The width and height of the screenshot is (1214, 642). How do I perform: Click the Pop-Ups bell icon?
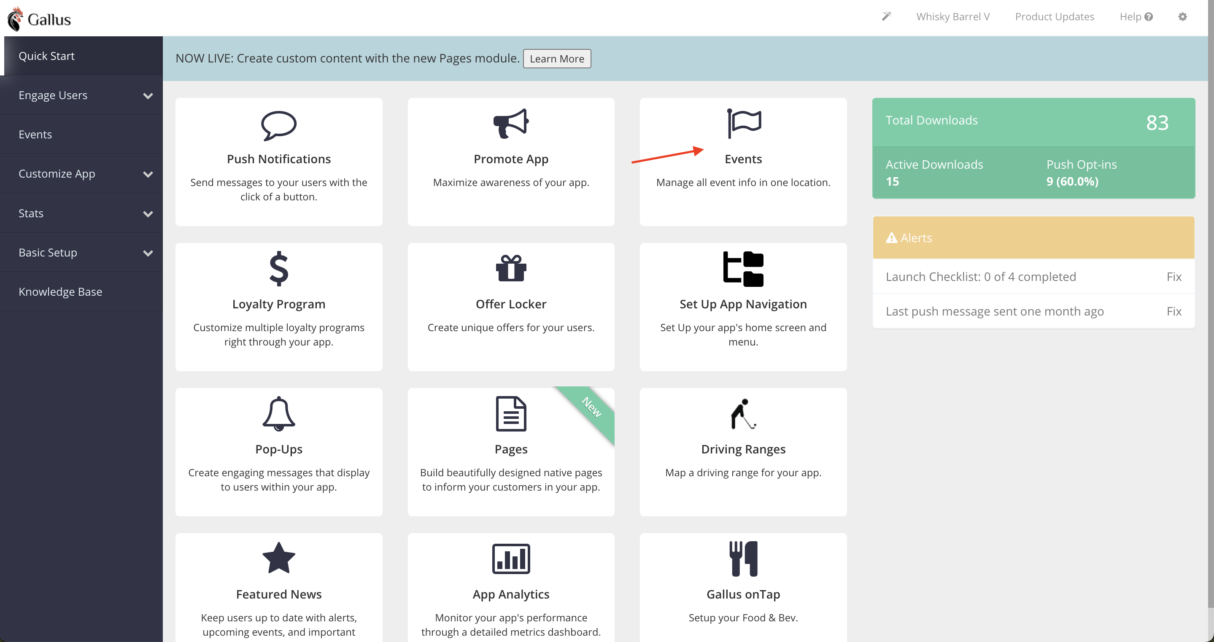[x=278, y=413]
